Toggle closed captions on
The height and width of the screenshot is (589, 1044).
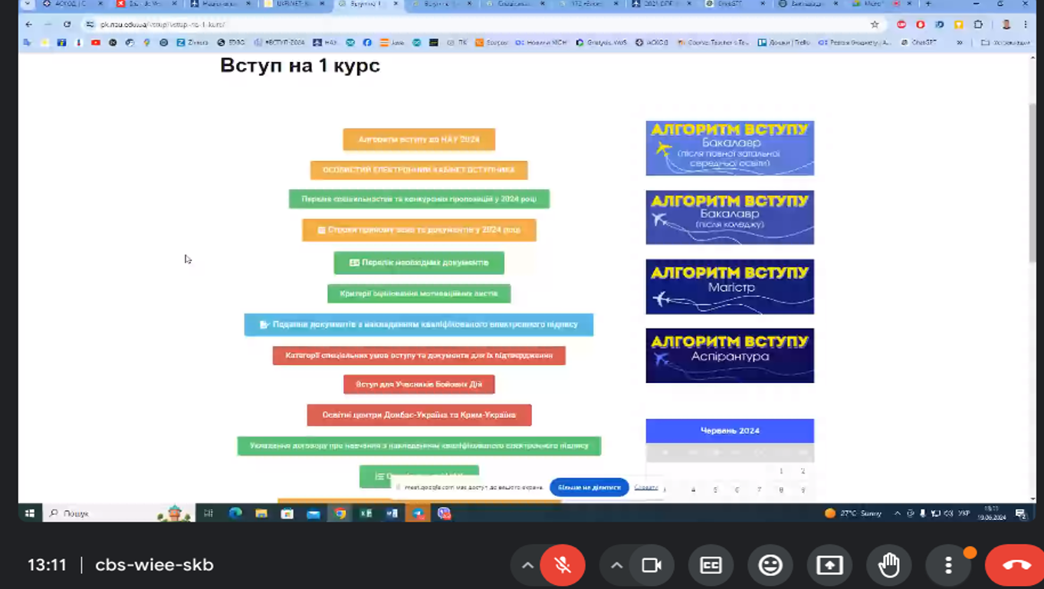point(711,565)
